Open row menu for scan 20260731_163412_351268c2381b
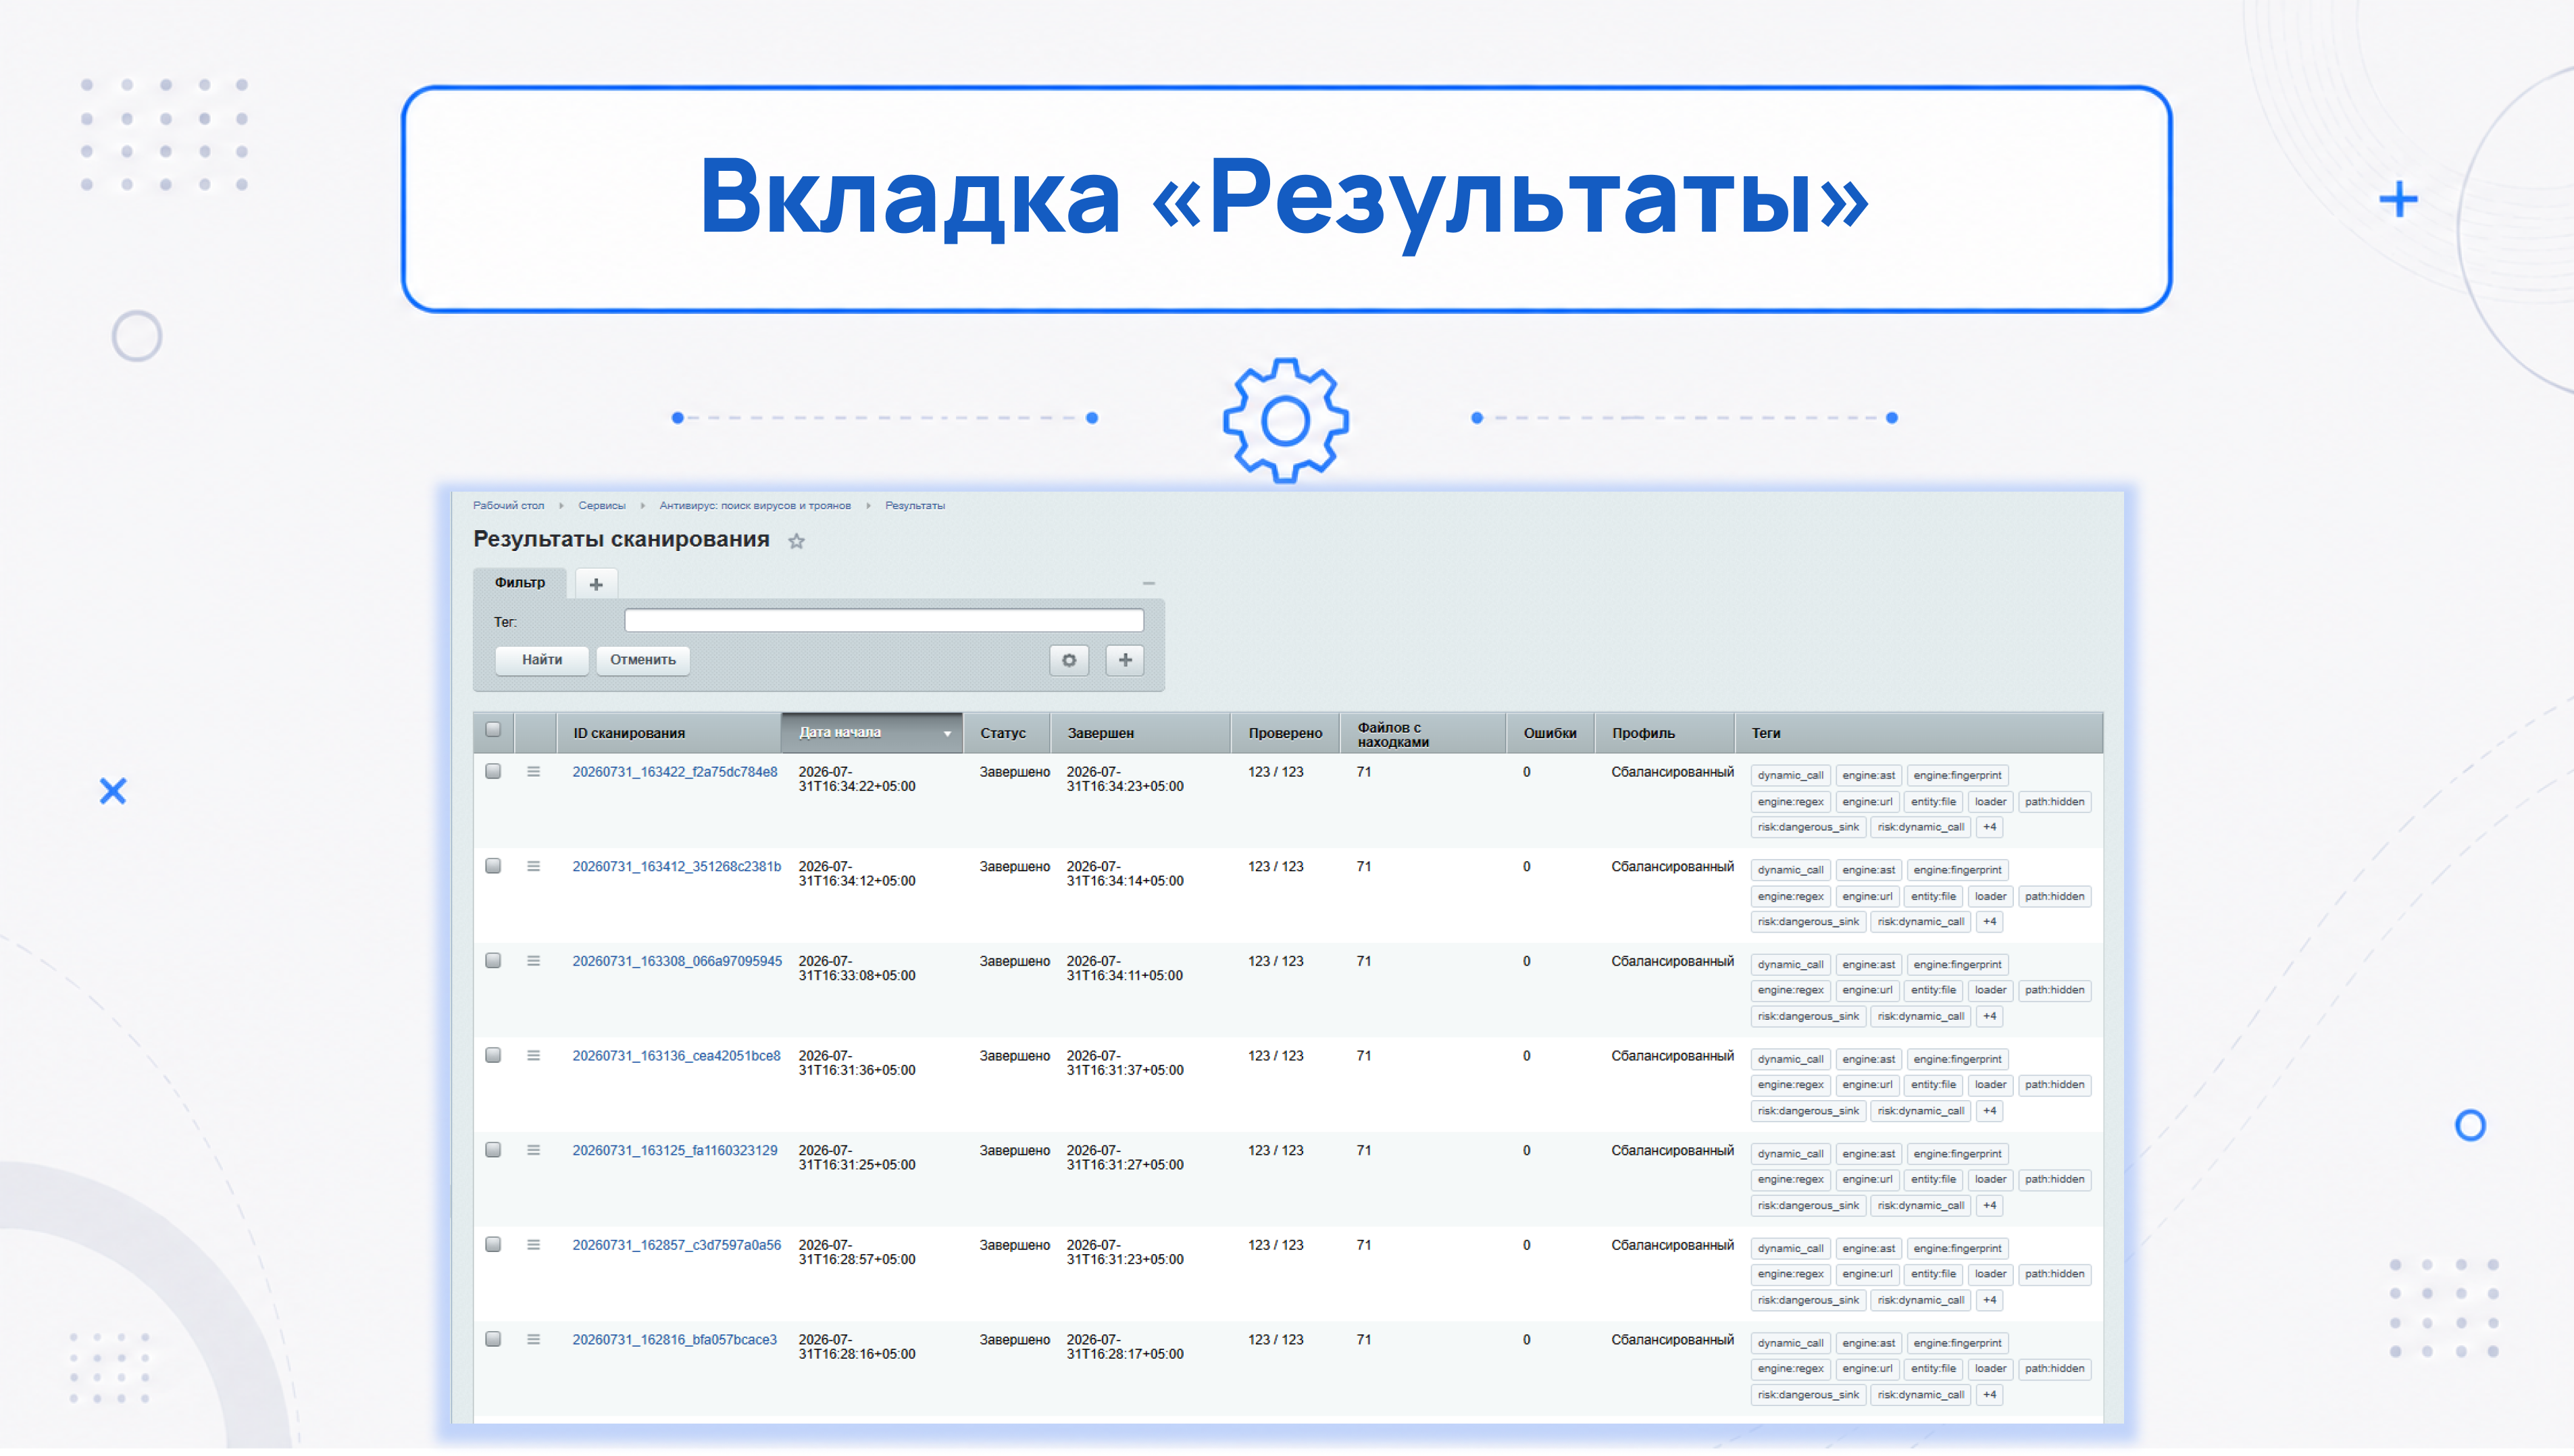2574x1456 pixels. [533, 867]
